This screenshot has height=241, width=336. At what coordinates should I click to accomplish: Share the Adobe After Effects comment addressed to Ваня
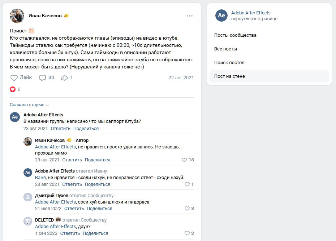click(x=98, y=184)
